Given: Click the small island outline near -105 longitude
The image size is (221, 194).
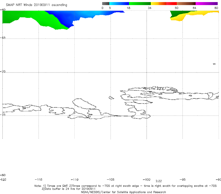Looking at the screenshot, I should click(x=111, y=98).
